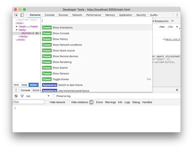The width and height of the screenshot is (193, 150).
Task: Open the Memory tab
Action: 110,15
